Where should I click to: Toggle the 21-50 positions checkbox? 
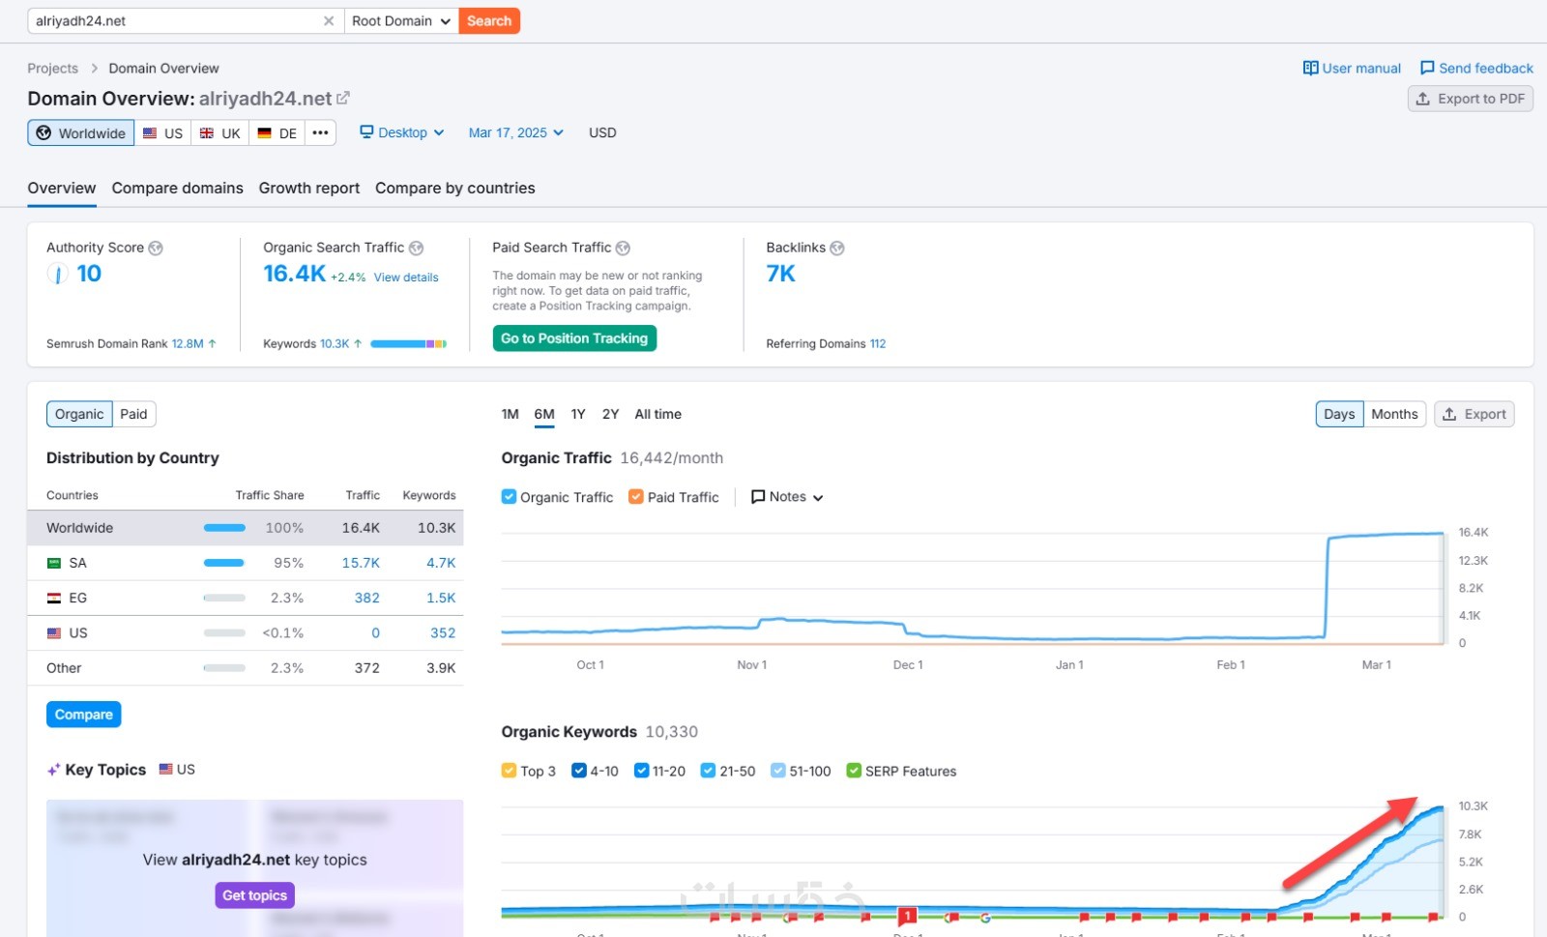(x=708, y=770)
